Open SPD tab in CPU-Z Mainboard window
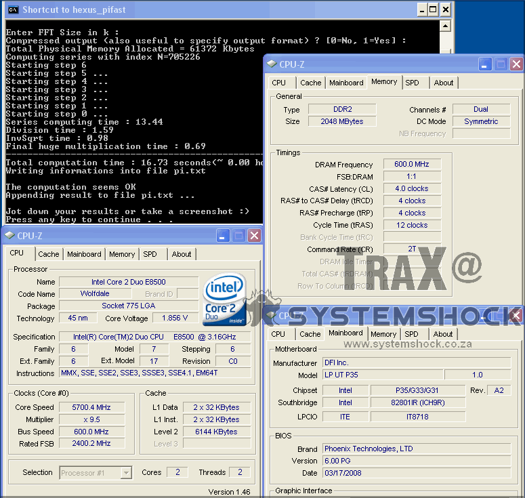 [x=411, y=334]
